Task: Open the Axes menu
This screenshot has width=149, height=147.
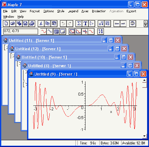Action: [85, 11]
